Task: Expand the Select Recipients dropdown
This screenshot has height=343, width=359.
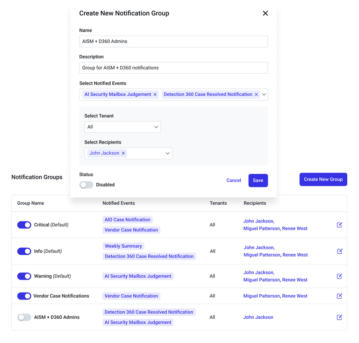Action: click(167, 153)
